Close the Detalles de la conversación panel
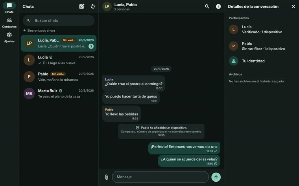Screen dimensions: 299x186 click(x=293, y=6)
